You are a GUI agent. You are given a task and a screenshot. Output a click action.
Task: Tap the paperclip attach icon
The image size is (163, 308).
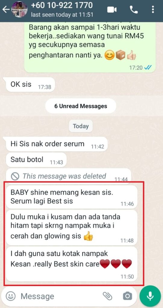tap(108, 296)
